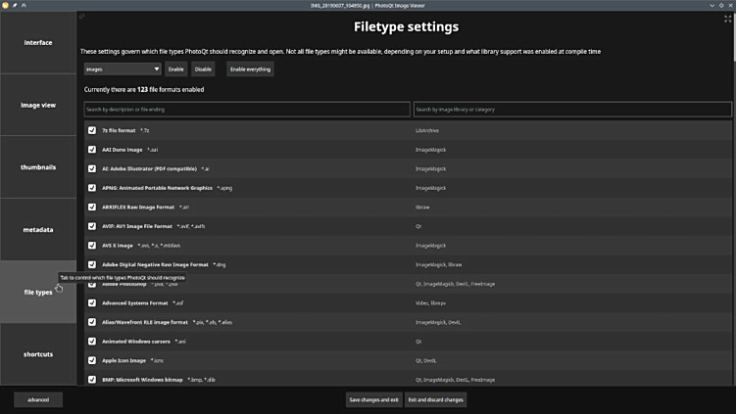The width and height of the screenshot is (737, 414).
Task: Toggle fullscreen icon in top-right of settings
Action: coord(727,19)
